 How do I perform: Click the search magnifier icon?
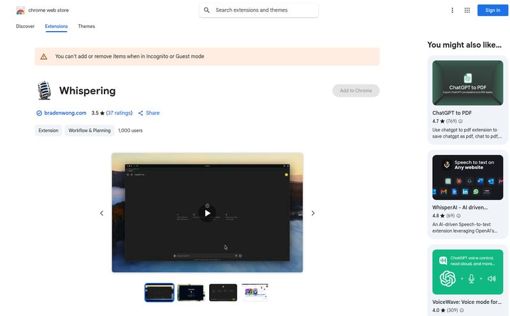click(207, 10)
